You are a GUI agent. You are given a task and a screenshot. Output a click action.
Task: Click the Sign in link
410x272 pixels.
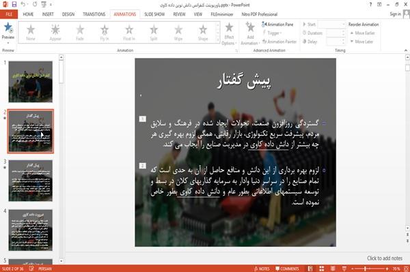[x=395, y=14]
